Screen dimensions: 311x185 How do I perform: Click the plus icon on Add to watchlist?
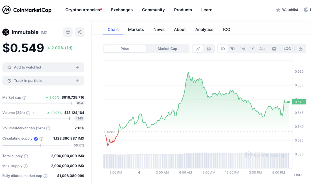pyautogui.click(x=77, y=68)
